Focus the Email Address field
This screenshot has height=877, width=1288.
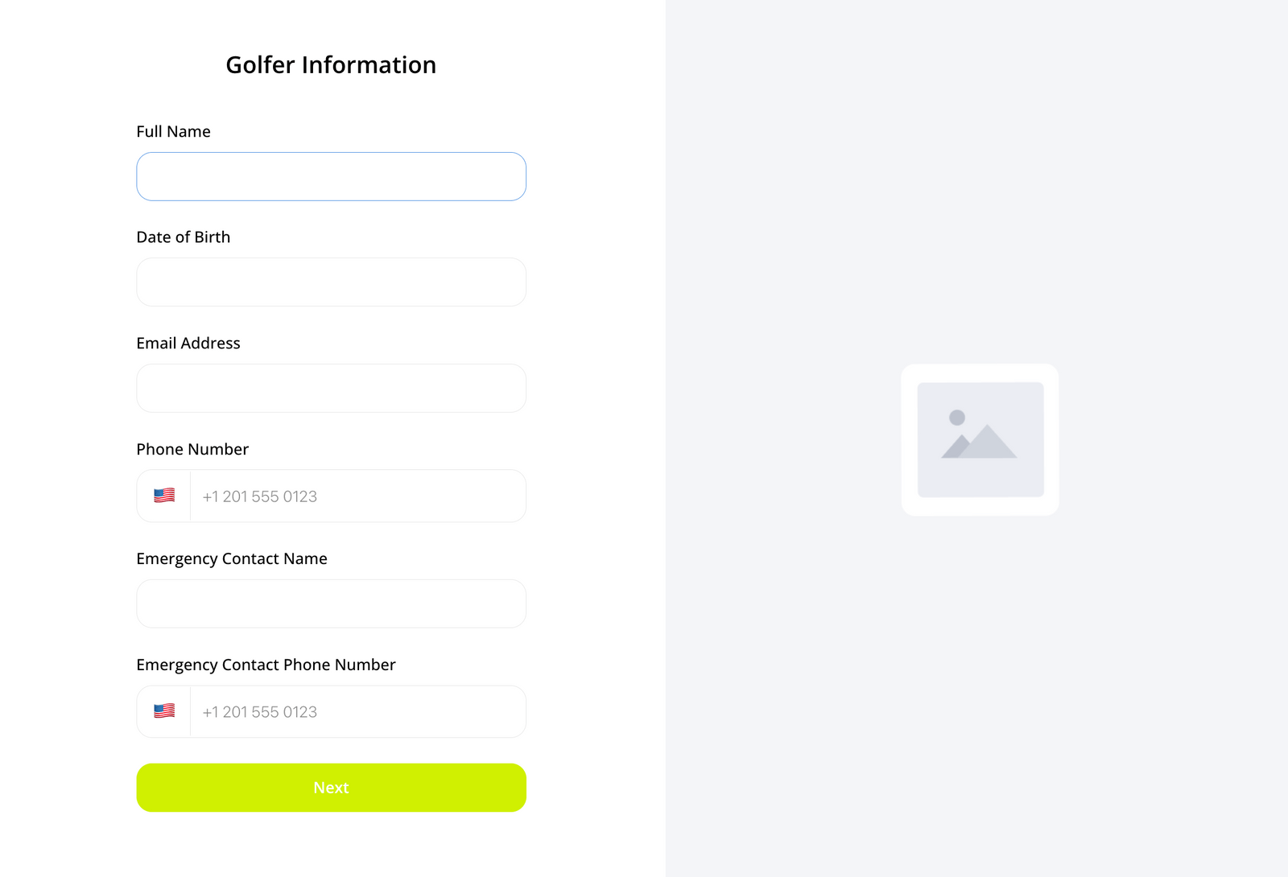tap(331, 388)
